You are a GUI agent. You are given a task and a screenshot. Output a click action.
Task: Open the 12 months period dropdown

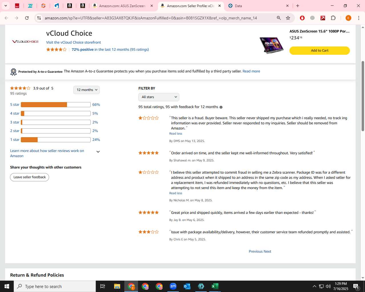pyautogui.click(x=86, y=90)
